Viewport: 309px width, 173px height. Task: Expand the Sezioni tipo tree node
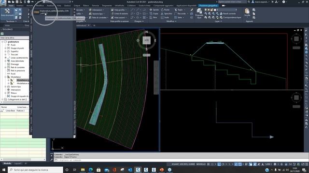pos(5,86)
